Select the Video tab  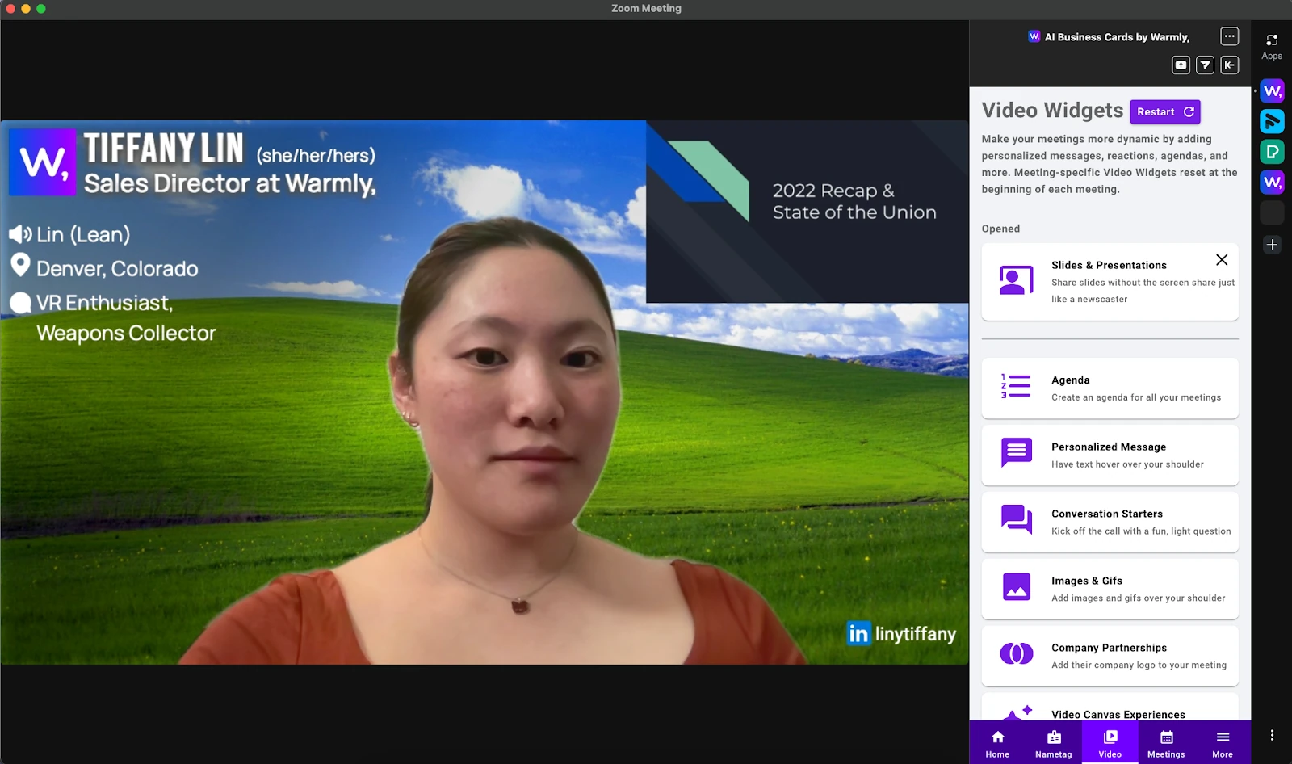click(1110, 743)
